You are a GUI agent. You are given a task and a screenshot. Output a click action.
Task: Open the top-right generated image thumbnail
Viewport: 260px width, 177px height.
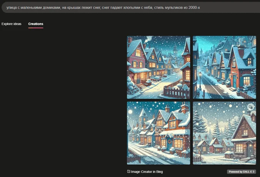coord(224,67)
